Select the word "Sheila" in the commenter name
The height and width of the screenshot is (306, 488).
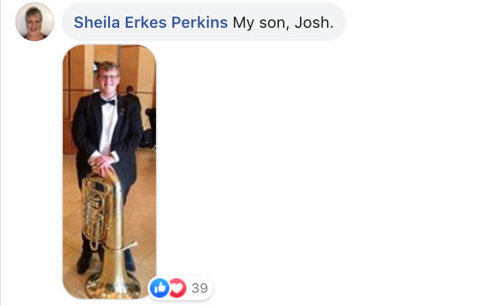(97, 22)
